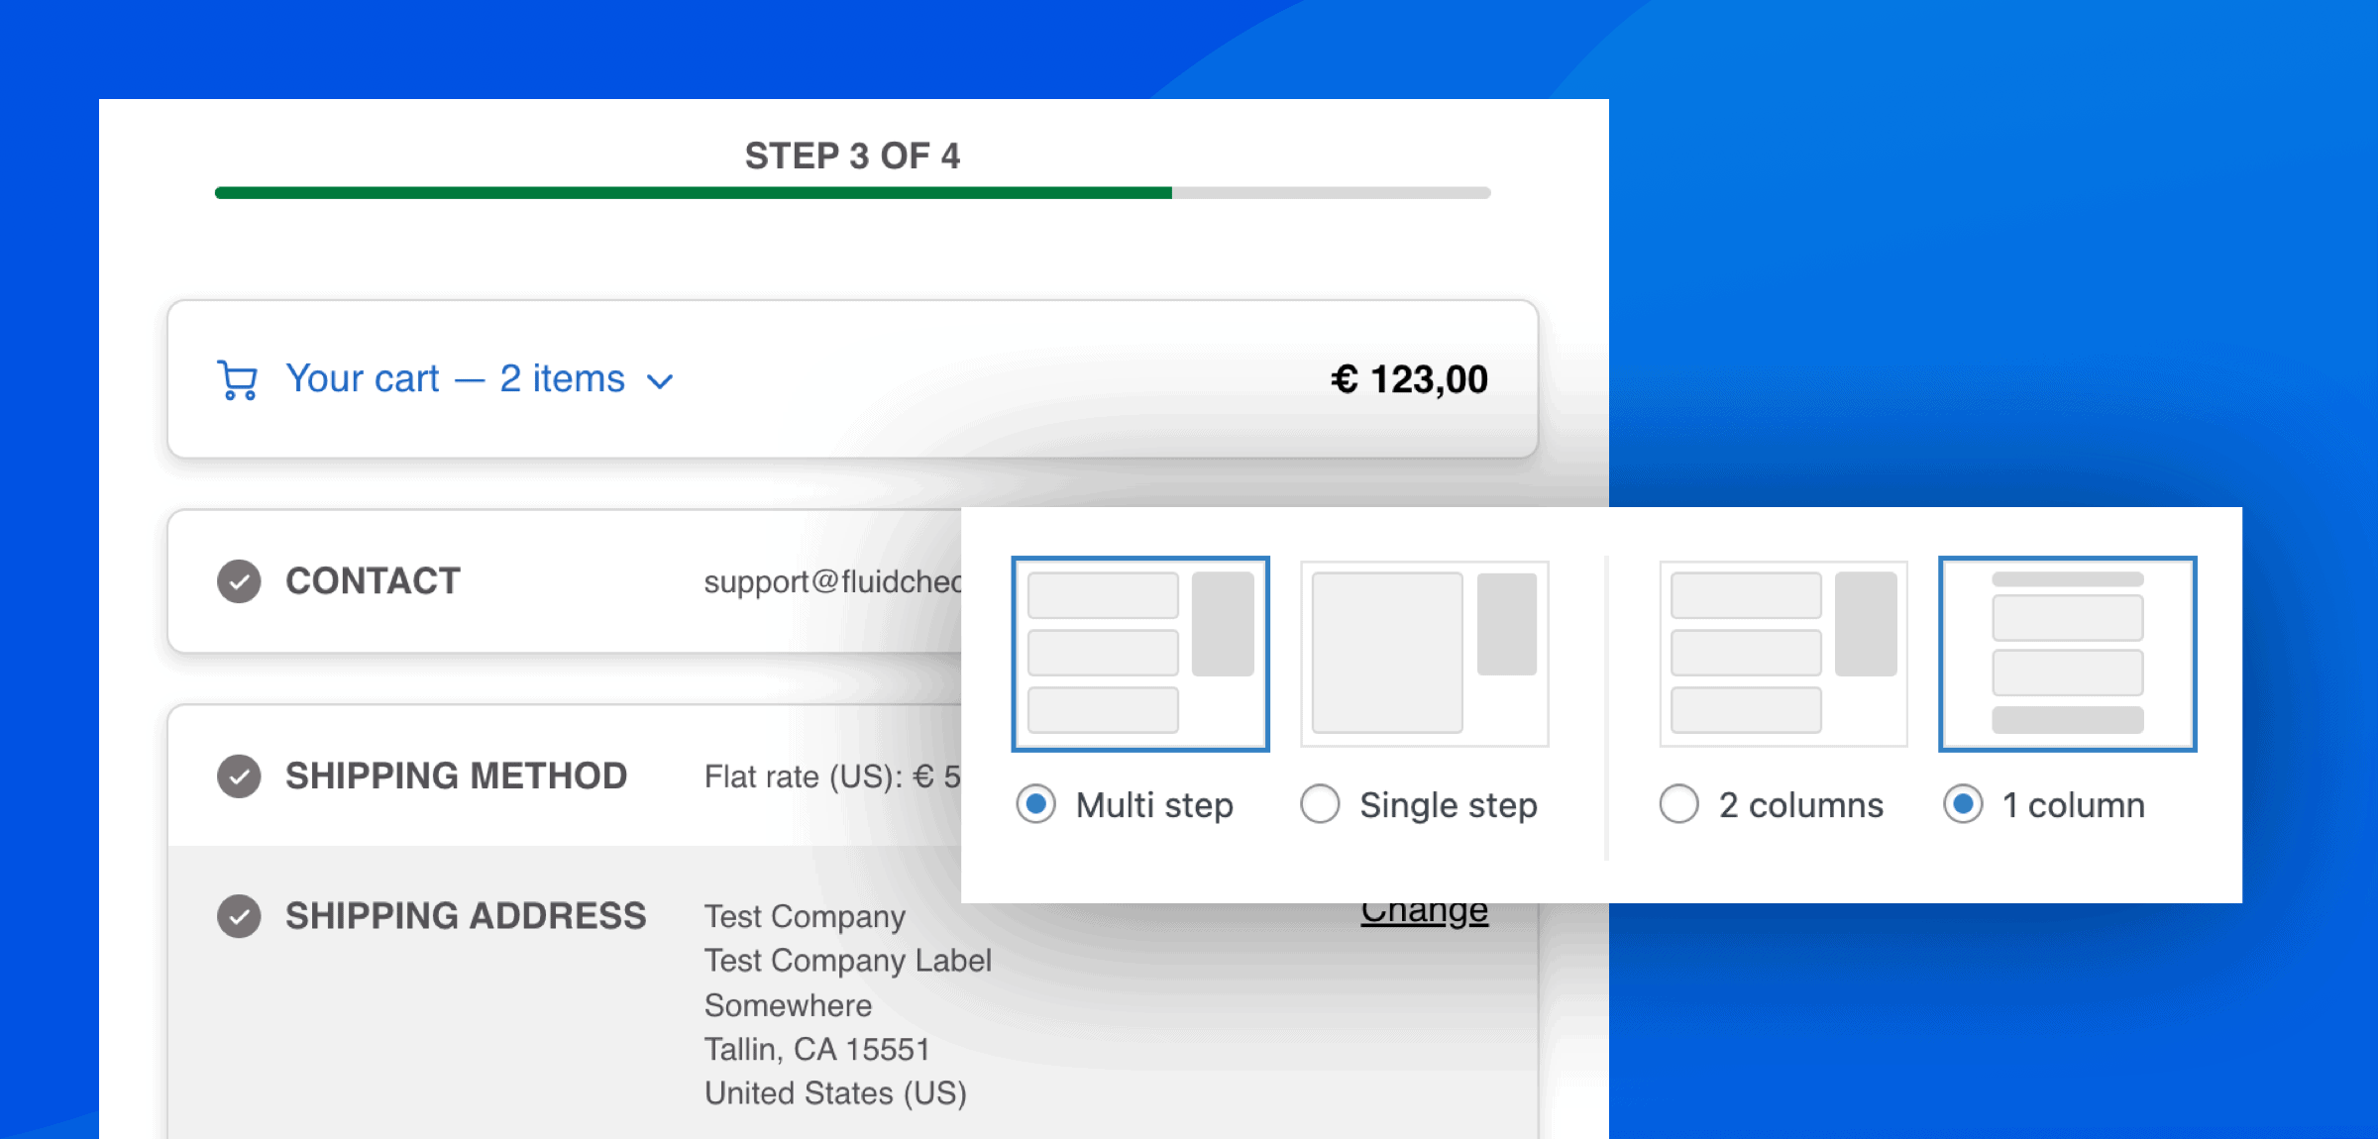Select the Single step layout preview thumbnail
Viewport: 2378px width, 1139px height.
click(1425, 652)
